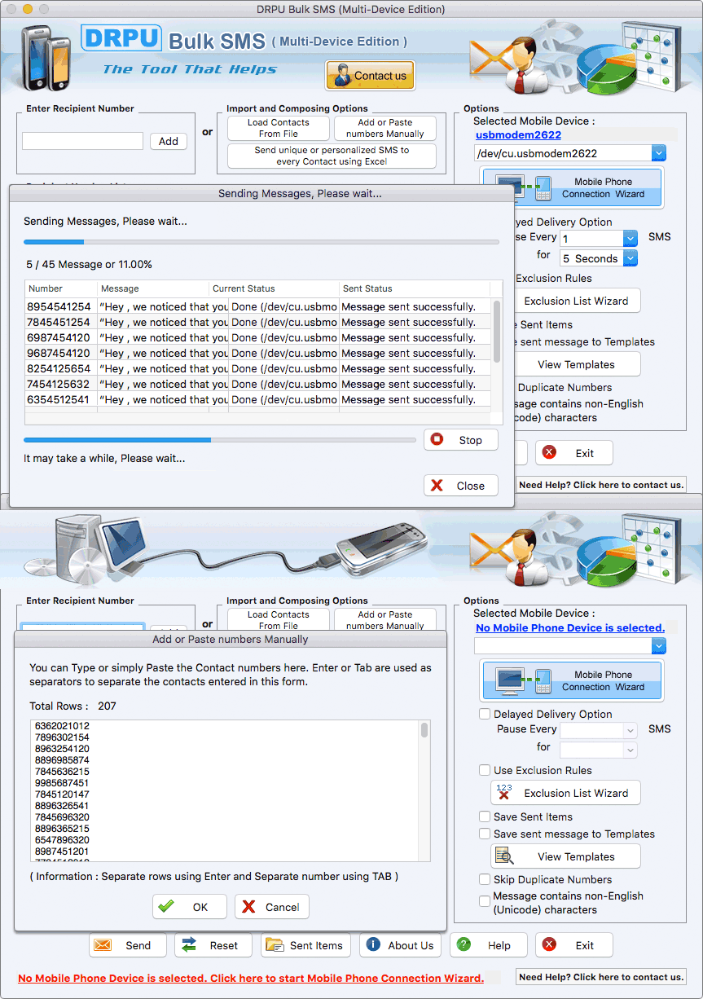Click the Stop icon in sending dialog
703x999 pixels.
coord(437,440)
